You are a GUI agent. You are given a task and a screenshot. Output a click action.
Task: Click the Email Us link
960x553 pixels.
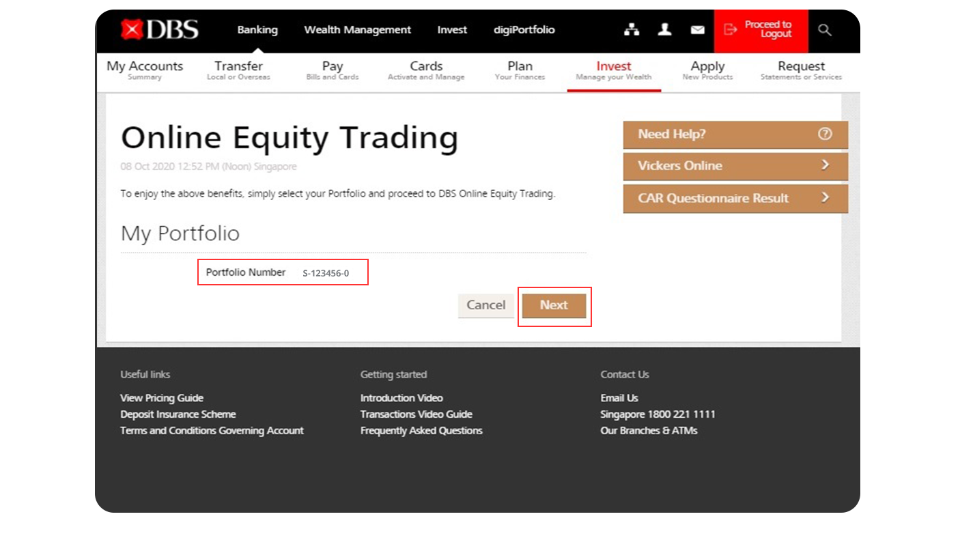(619, 398)
